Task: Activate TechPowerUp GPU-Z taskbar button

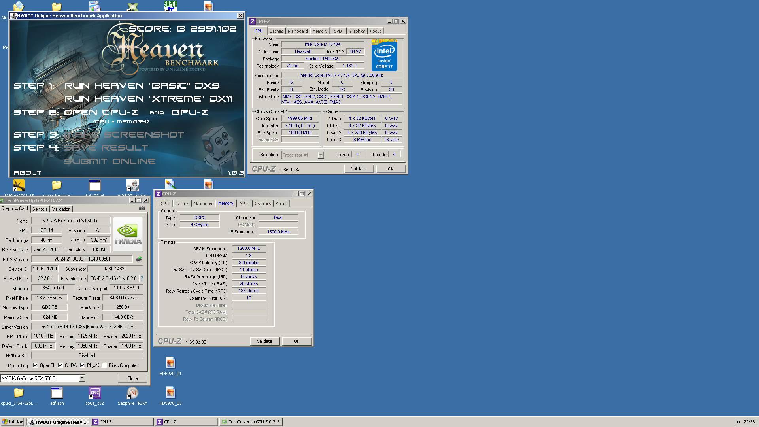Action: [x=251, y=422]
